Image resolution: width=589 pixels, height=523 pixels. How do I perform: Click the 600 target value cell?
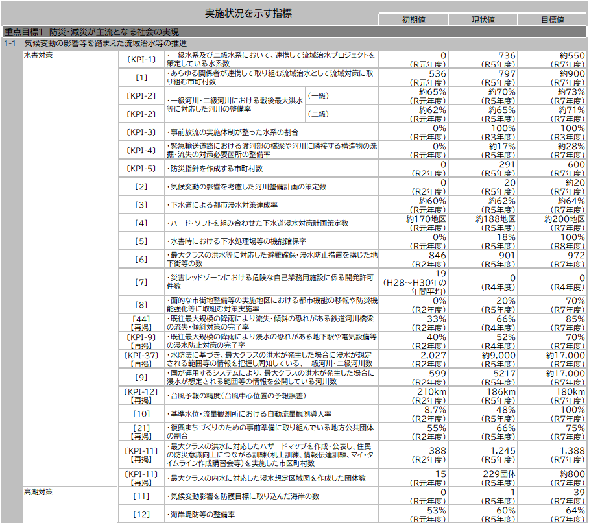click(552, 168)
